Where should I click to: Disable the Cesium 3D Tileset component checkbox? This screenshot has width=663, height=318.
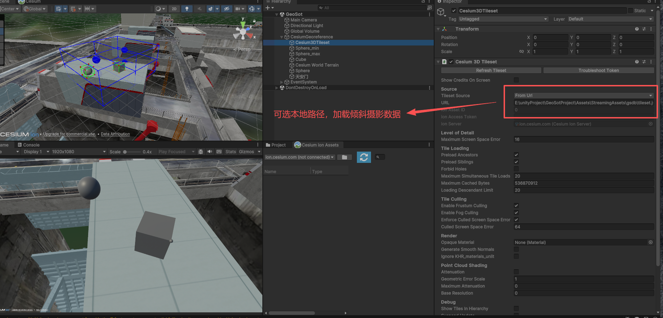tap(451, 62)
